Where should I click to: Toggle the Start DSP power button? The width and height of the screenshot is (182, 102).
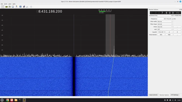point(3,7)
